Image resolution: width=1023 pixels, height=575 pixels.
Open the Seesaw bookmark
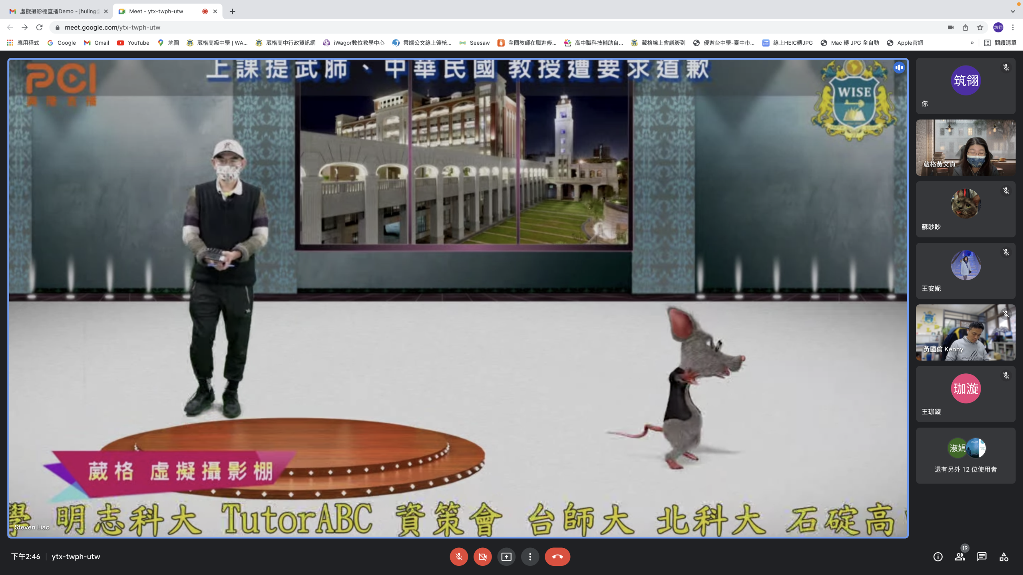474,43
